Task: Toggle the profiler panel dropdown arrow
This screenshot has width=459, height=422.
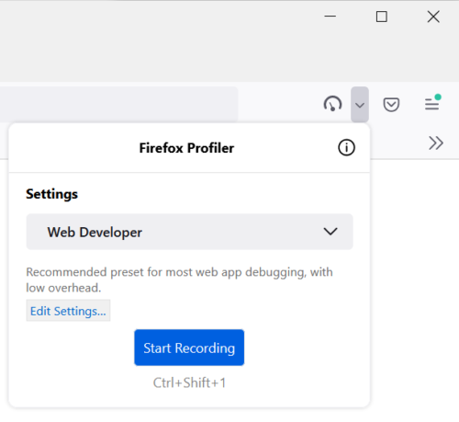Action: (360, 105)
